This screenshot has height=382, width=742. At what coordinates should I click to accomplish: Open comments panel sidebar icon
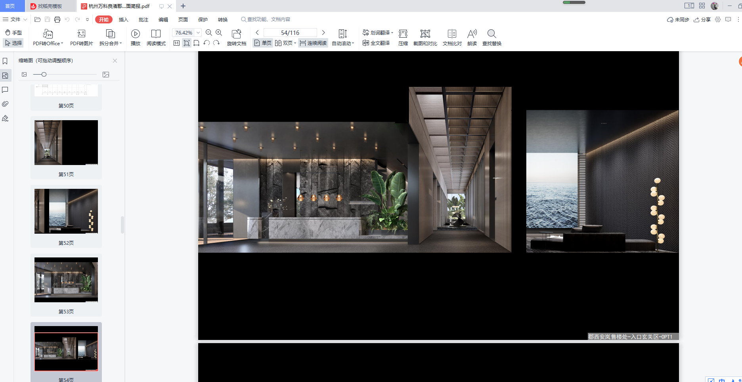(x=5, y=90)
